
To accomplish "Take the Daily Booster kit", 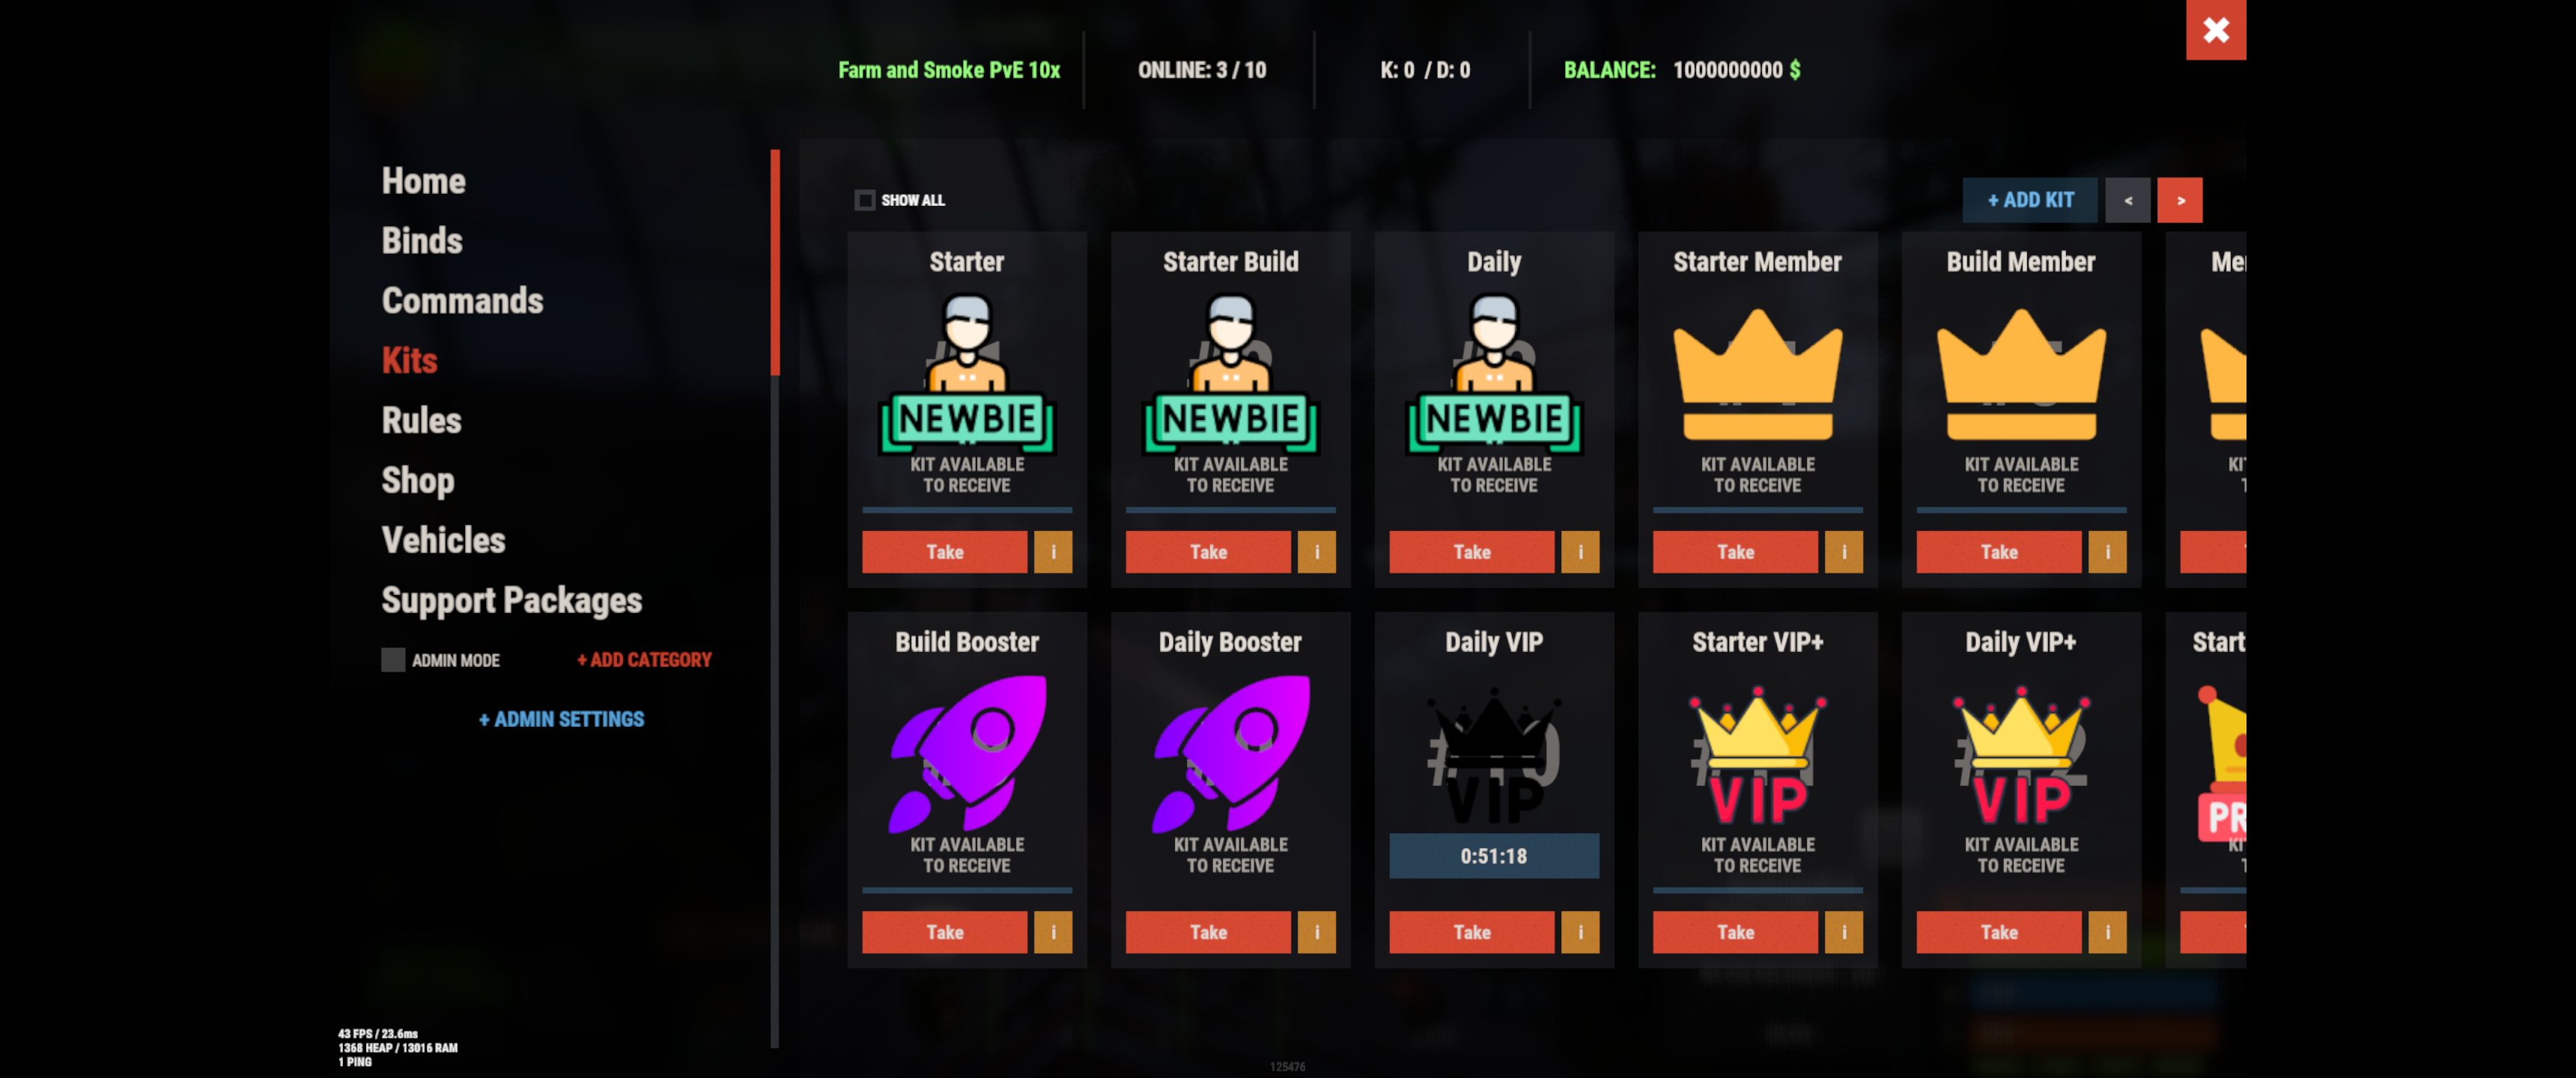I will [1208, 932].
